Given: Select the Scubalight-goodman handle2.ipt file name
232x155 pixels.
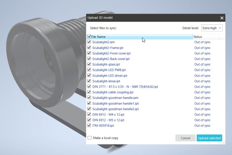Looking at the screenshot, I should point(115,109).
